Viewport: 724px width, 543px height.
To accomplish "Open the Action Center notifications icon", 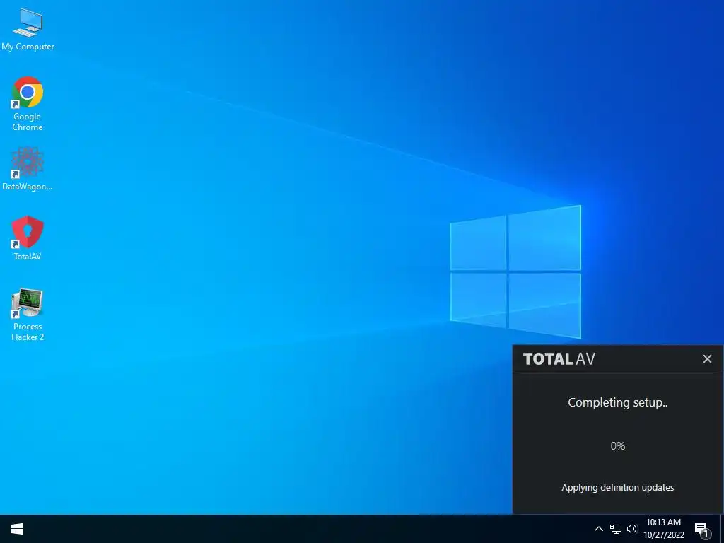I will pos(703,530).
